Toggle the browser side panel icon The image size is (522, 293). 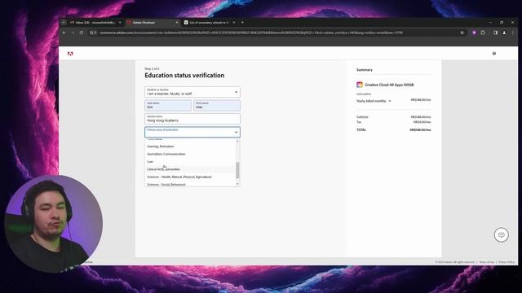click(495, 33)
